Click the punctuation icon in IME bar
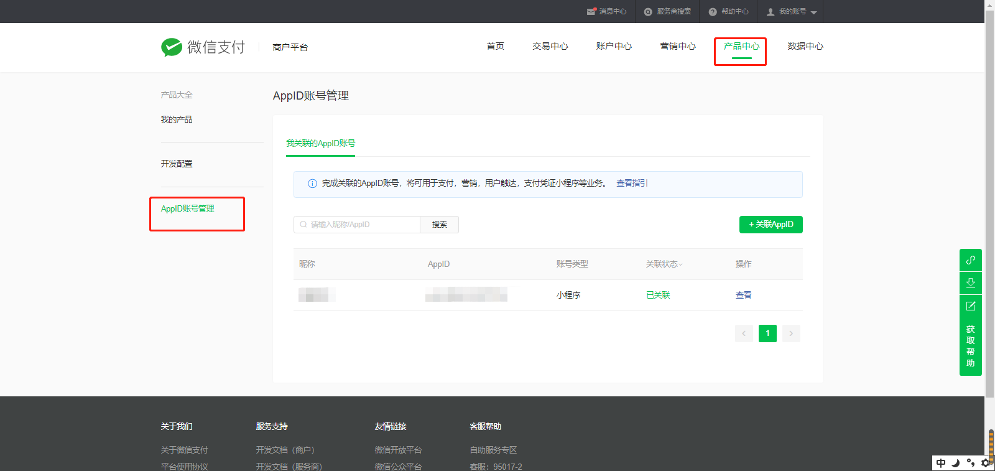The image size is (995, 471). point(971,463)
